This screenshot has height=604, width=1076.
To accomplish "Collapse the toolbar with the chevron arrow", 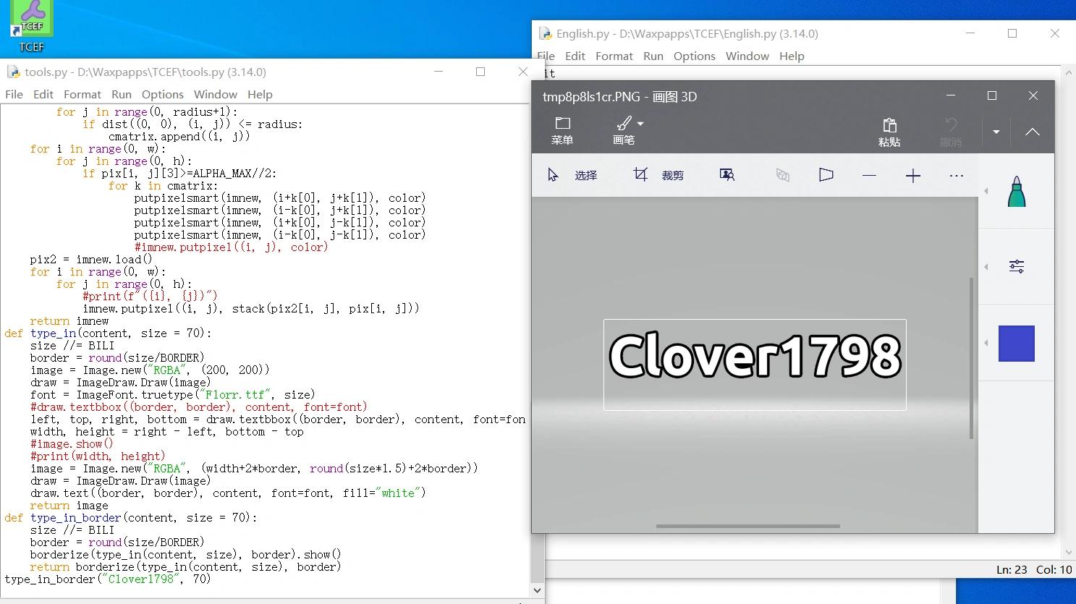I will [1033, 132].
